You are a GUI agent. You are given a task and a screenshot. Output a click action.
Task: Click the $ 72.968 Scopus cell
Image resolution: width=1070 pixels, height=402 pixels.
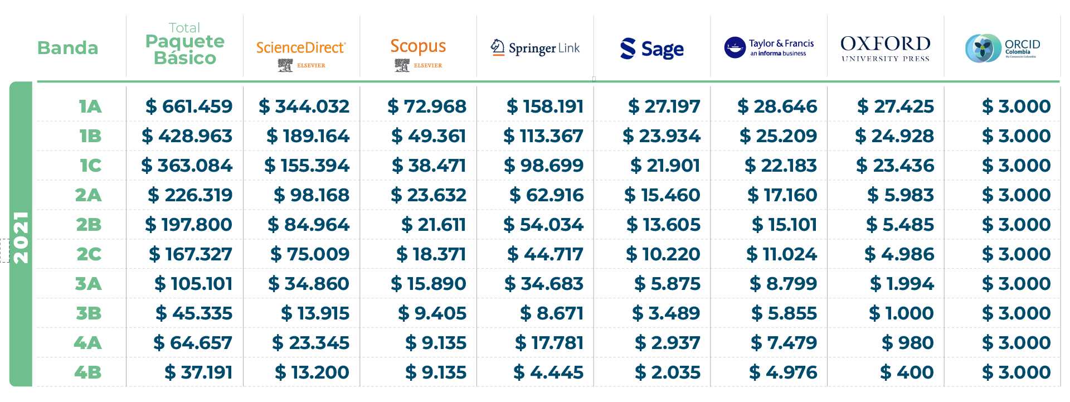427,106
